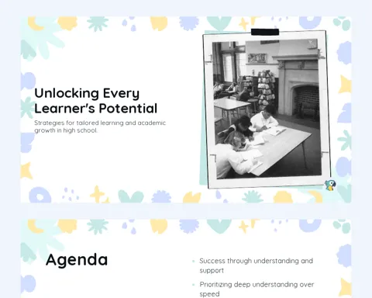The height and width of the screenshot is (298, 372).
Task: Click the teal butterfly shape at first slide's bottom
Action: coord(131,196)
